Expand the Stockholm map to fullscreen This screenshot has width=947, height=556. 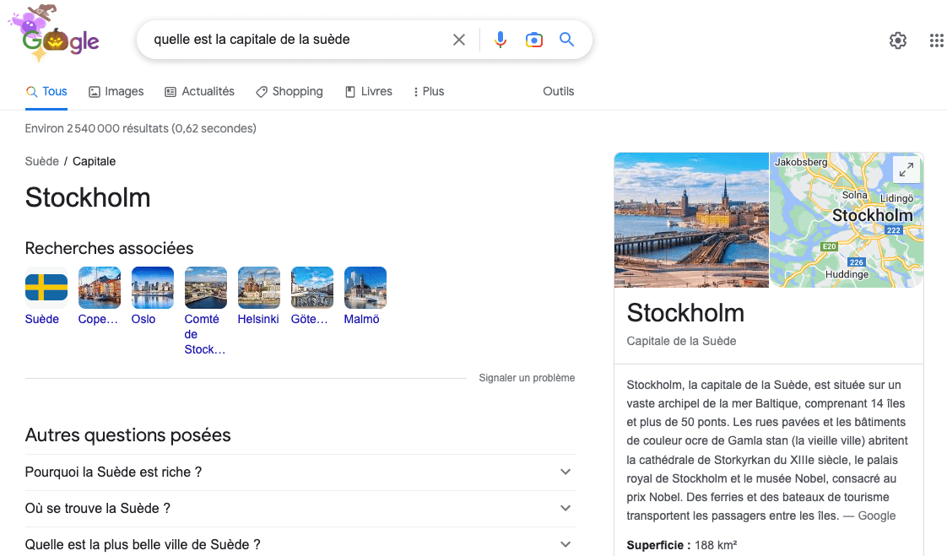906,169
